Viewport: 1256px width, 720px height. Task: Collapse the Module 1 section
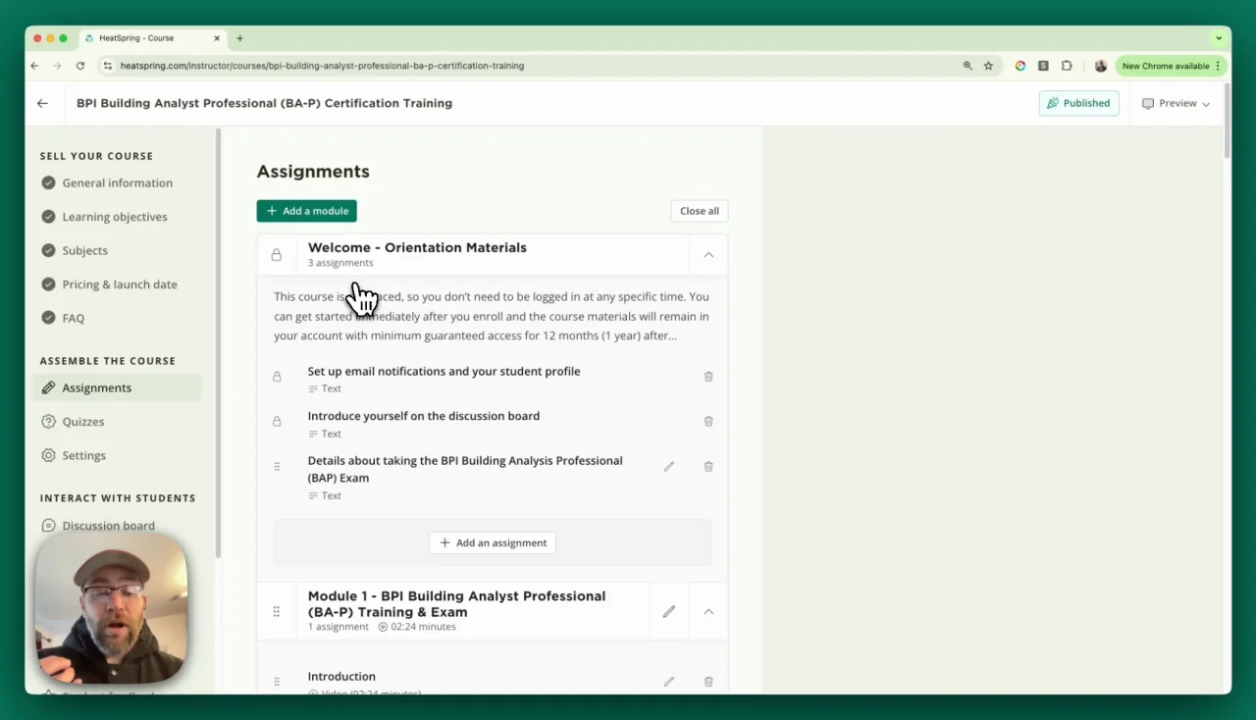pos(708,612)
